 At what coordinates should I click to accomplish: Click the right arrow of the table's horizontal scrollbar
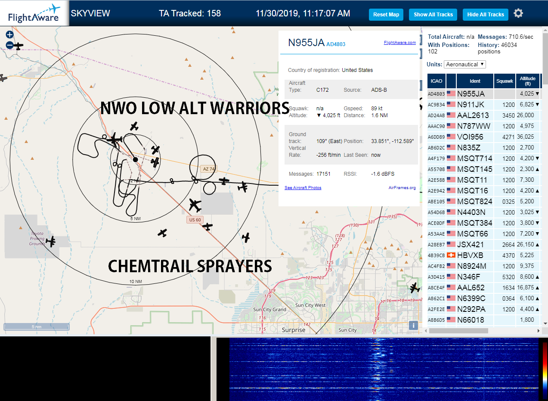538,331
